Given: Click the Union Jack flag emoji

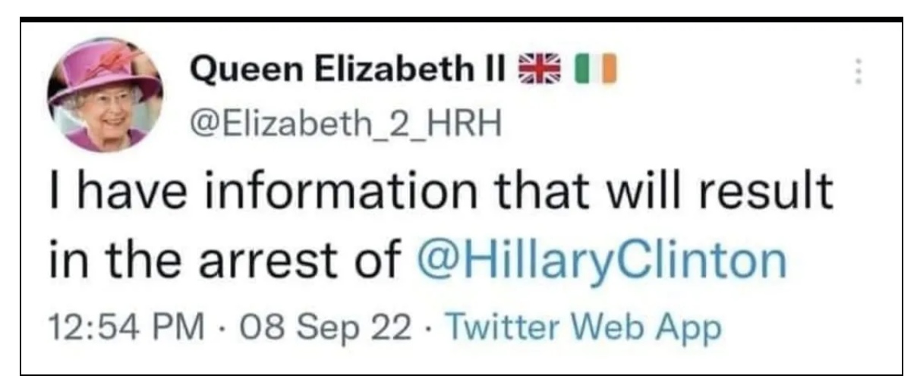Looking at the screenshot, I should 537,70.
